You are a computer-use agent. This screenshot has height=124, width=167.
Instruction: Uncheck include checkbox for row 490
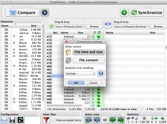point(93,99)
